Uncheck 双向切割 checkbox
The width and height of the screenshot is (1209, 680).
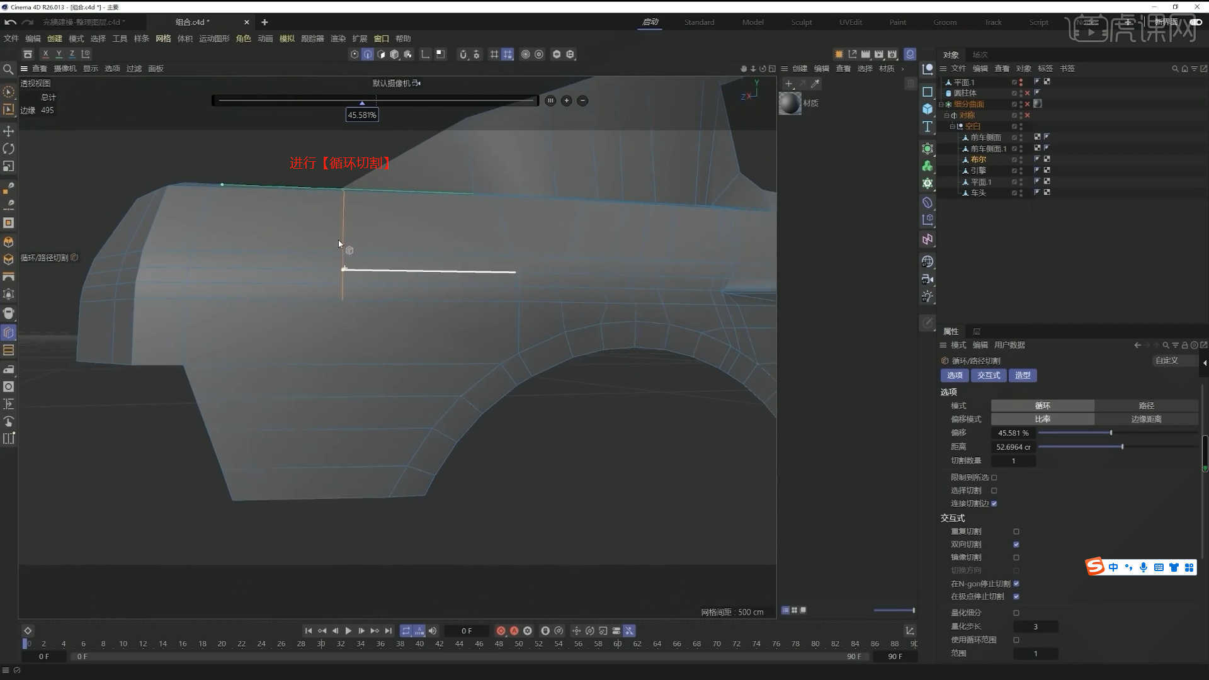1016,545
